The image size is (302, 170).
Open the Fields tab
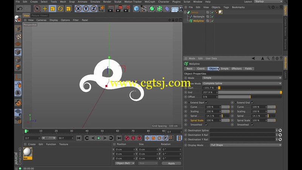pos(248,69)
